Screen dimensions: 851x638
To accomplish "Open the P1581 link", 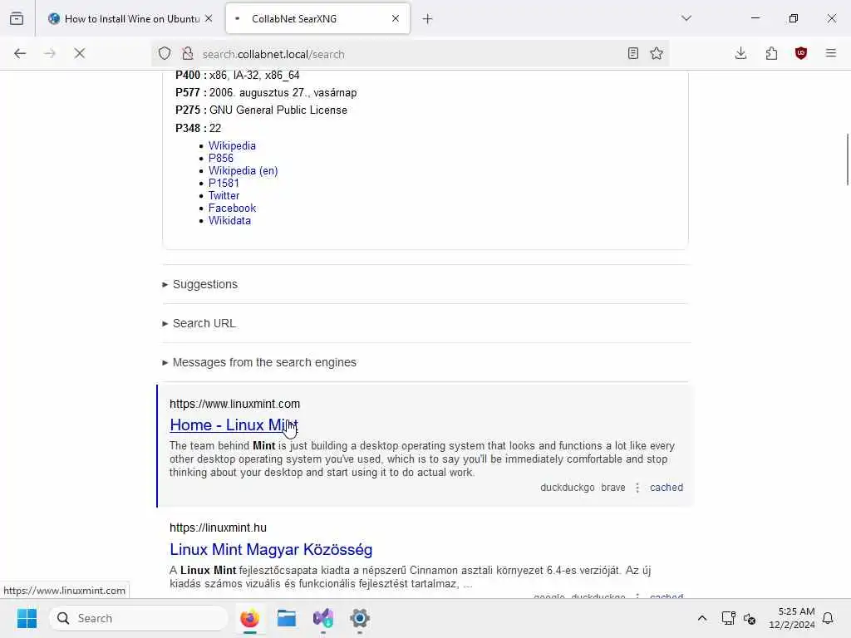I will pyautogui.click(x=224, y=184).
